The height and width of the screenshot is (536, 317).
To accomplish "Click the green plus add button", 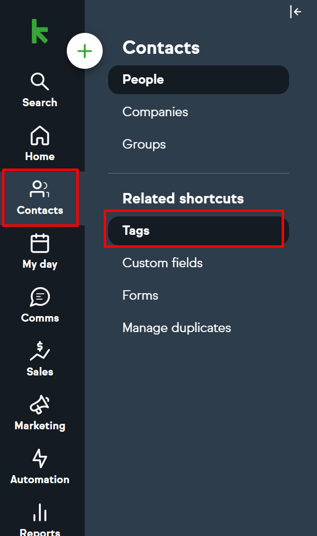I will tap(85, 51).
